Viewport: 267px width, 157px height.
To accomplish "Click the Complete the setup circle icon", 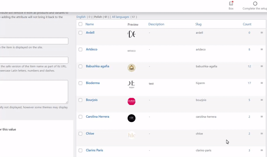I will (255, 3).
